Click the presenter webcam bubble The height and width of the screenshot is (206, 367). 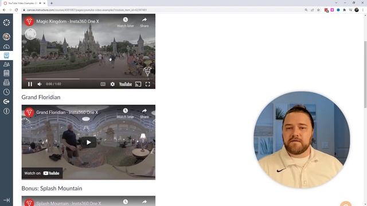(302, 140)
